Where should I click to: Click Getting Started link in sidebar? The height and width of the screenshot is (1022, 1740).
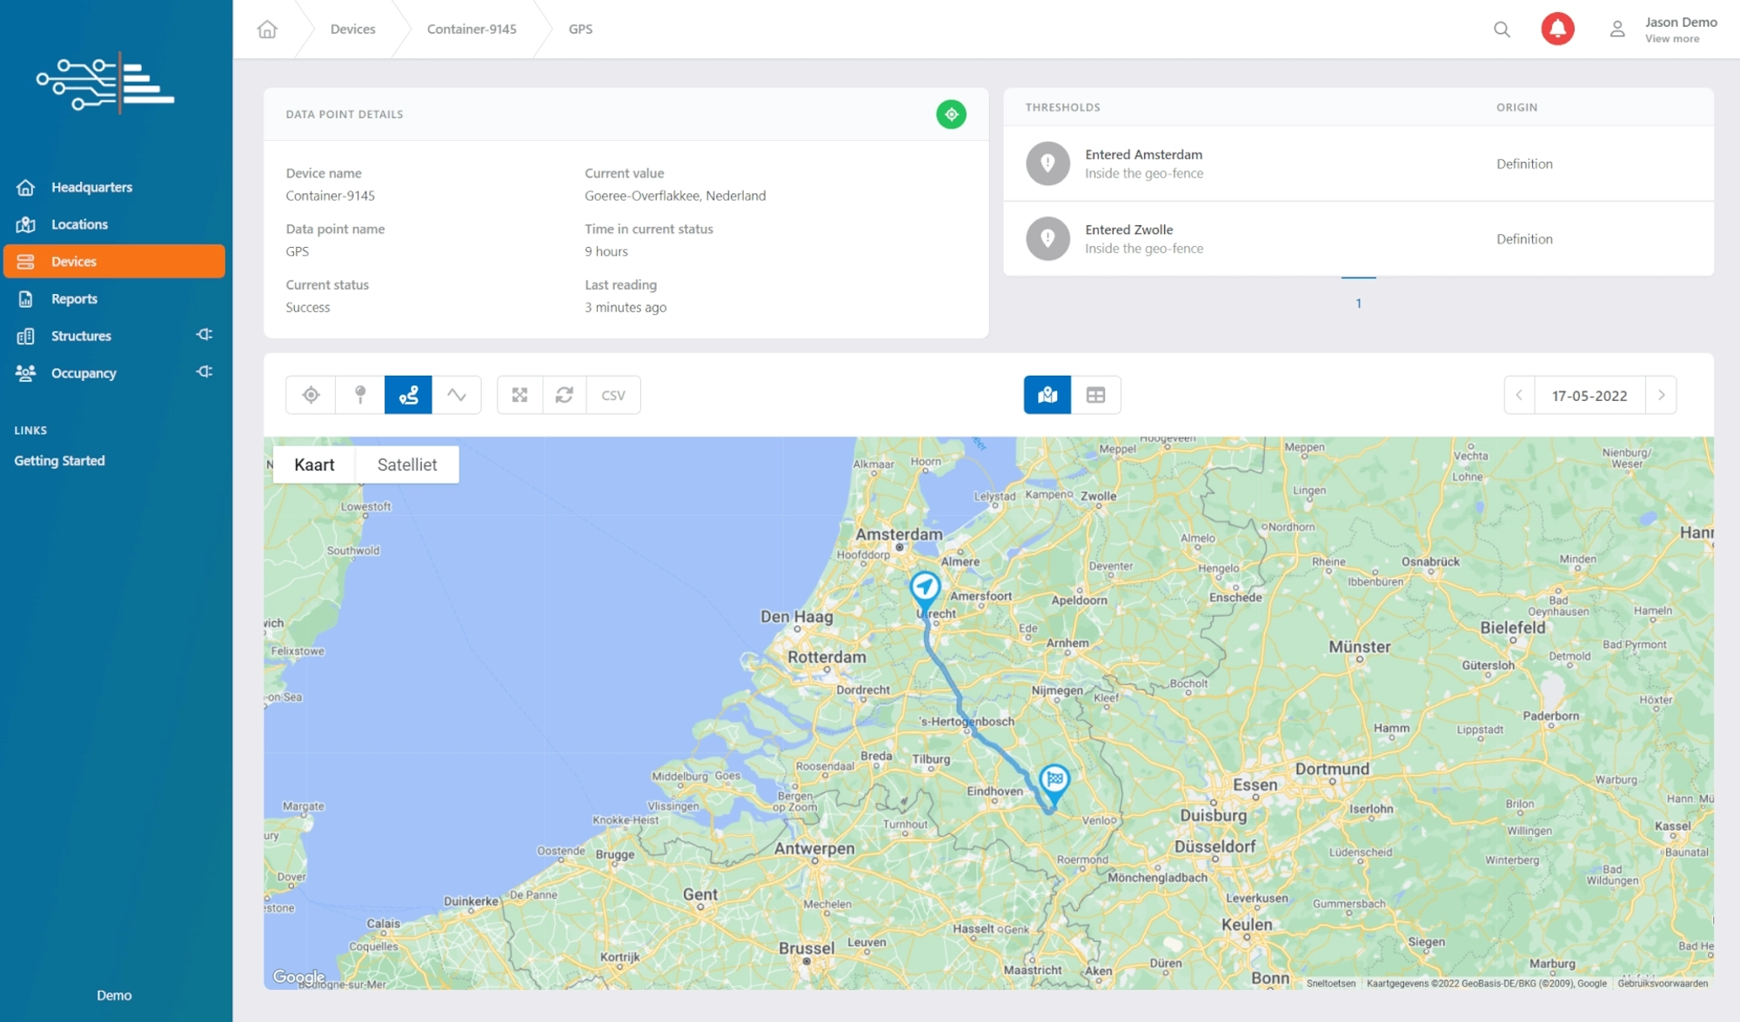pos(58,460)
